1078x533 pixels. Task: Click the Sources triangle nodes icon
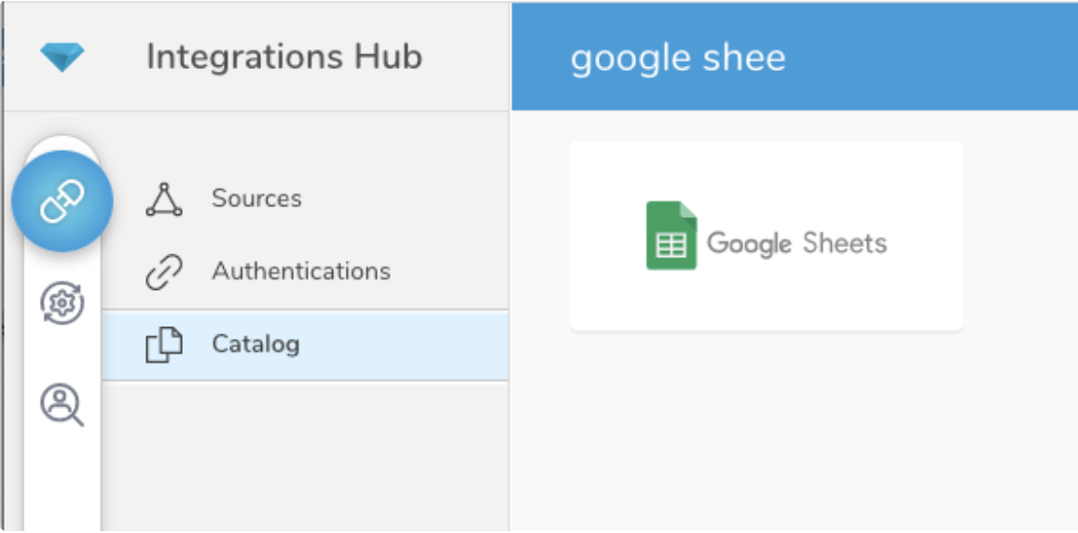click(164, 199)
